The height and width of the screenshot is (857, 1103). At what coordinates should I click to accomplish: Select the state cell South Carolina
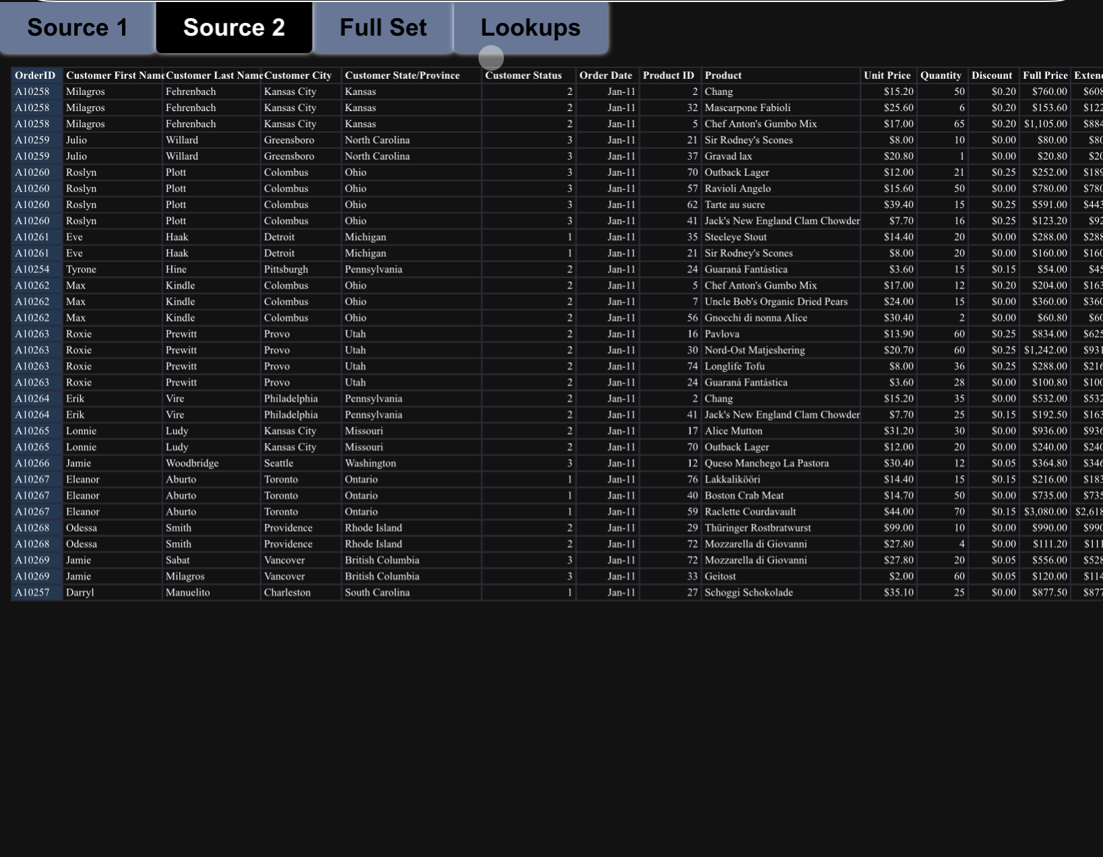tap(412, 592)
